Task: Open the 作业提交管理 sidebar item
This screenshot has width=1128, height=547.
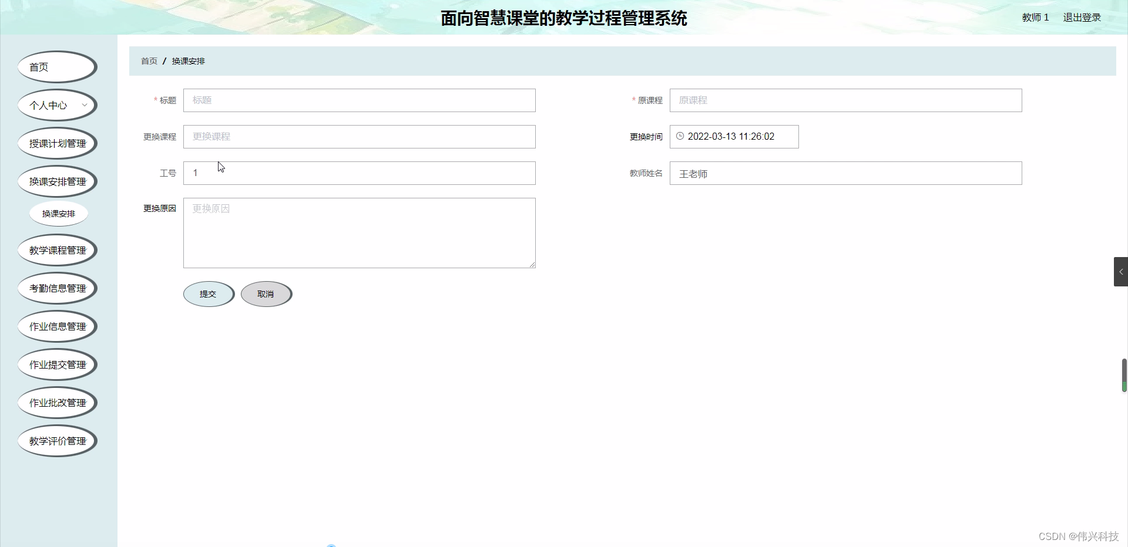Action: point(57,364)
